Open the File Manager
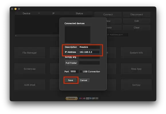 coord(30,53)
